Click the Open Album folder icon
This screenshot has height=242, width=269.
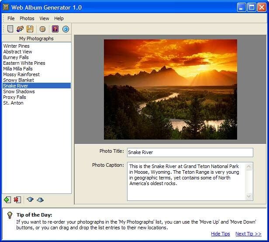click(20, 29)
